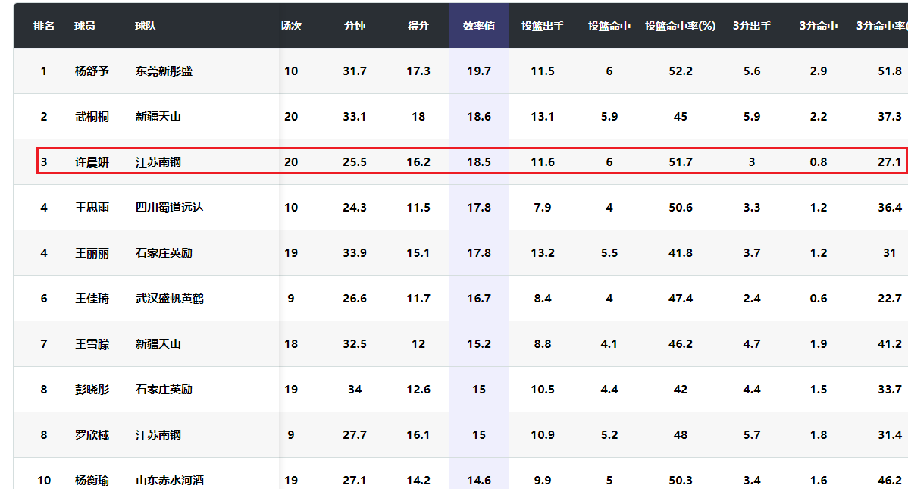Image resolution: width=908 pixels, height=489 pixels.
Task: Select 王雪朦's efficiency value 15.2 cell
Action: tap(479, 344)
